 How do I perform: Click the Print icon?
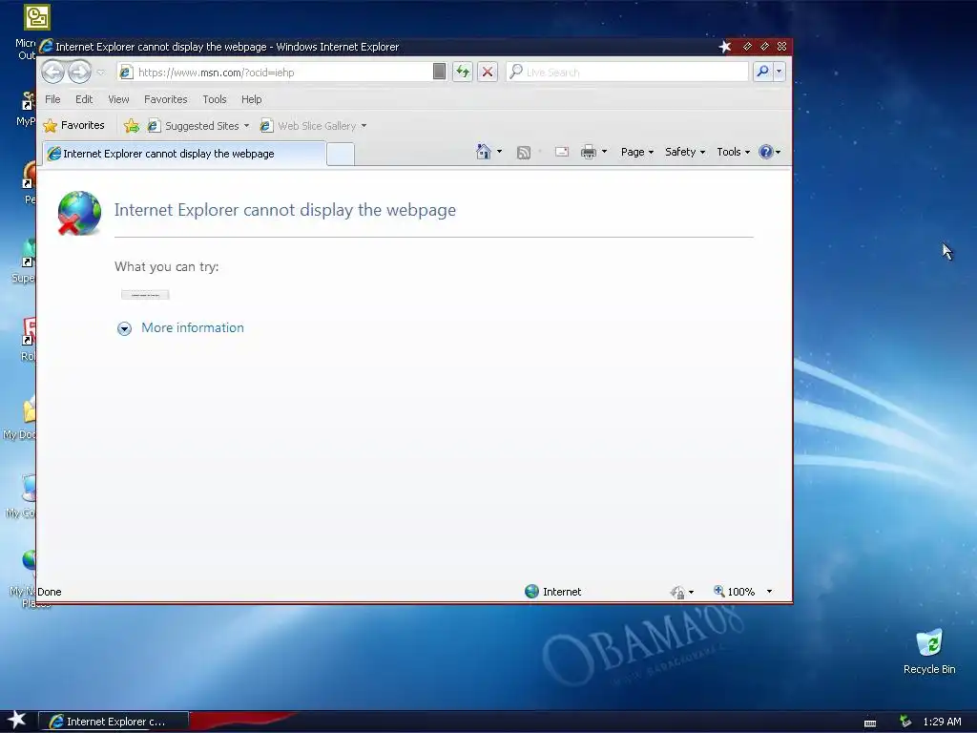[x=588, y=152]
